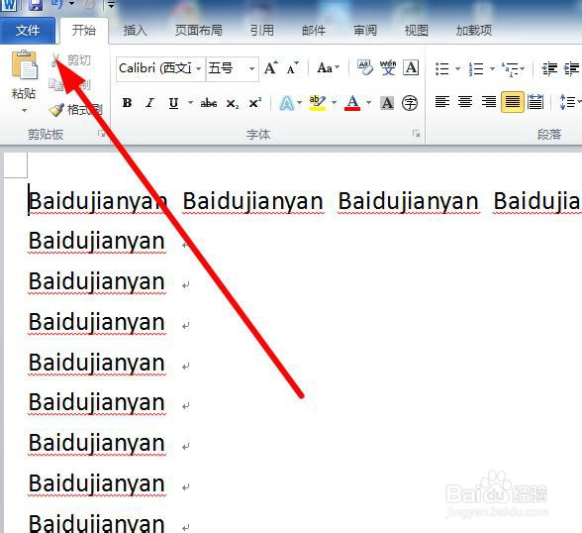Image resolution: width=582 pixels, height=533 pixels.
Task: Click the character shading A icon
Action: click(x=387, y=103)
